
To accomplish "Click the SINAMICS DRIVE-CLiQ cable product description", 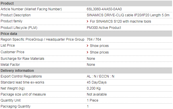I will [128, 15].
